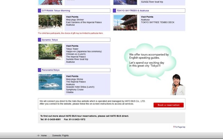The width and height of the screenshot is (223, 139).
Task: Open the Home breadcrumb link
Action: pos(44,136)
